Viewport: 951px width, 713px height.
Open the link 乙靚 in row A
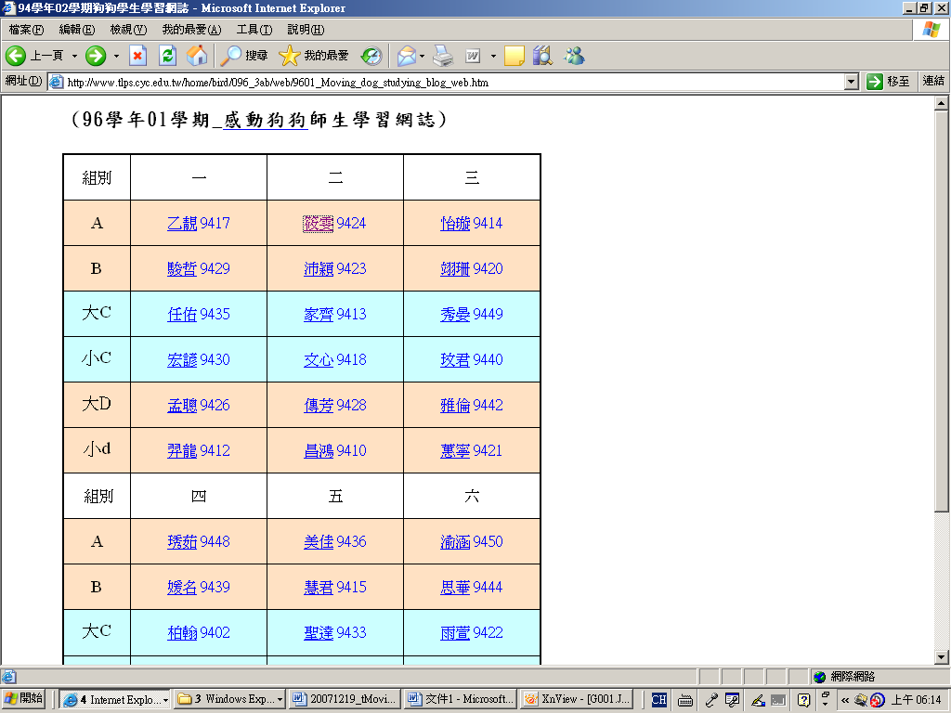pyautogui.click(x=182, y=224)
